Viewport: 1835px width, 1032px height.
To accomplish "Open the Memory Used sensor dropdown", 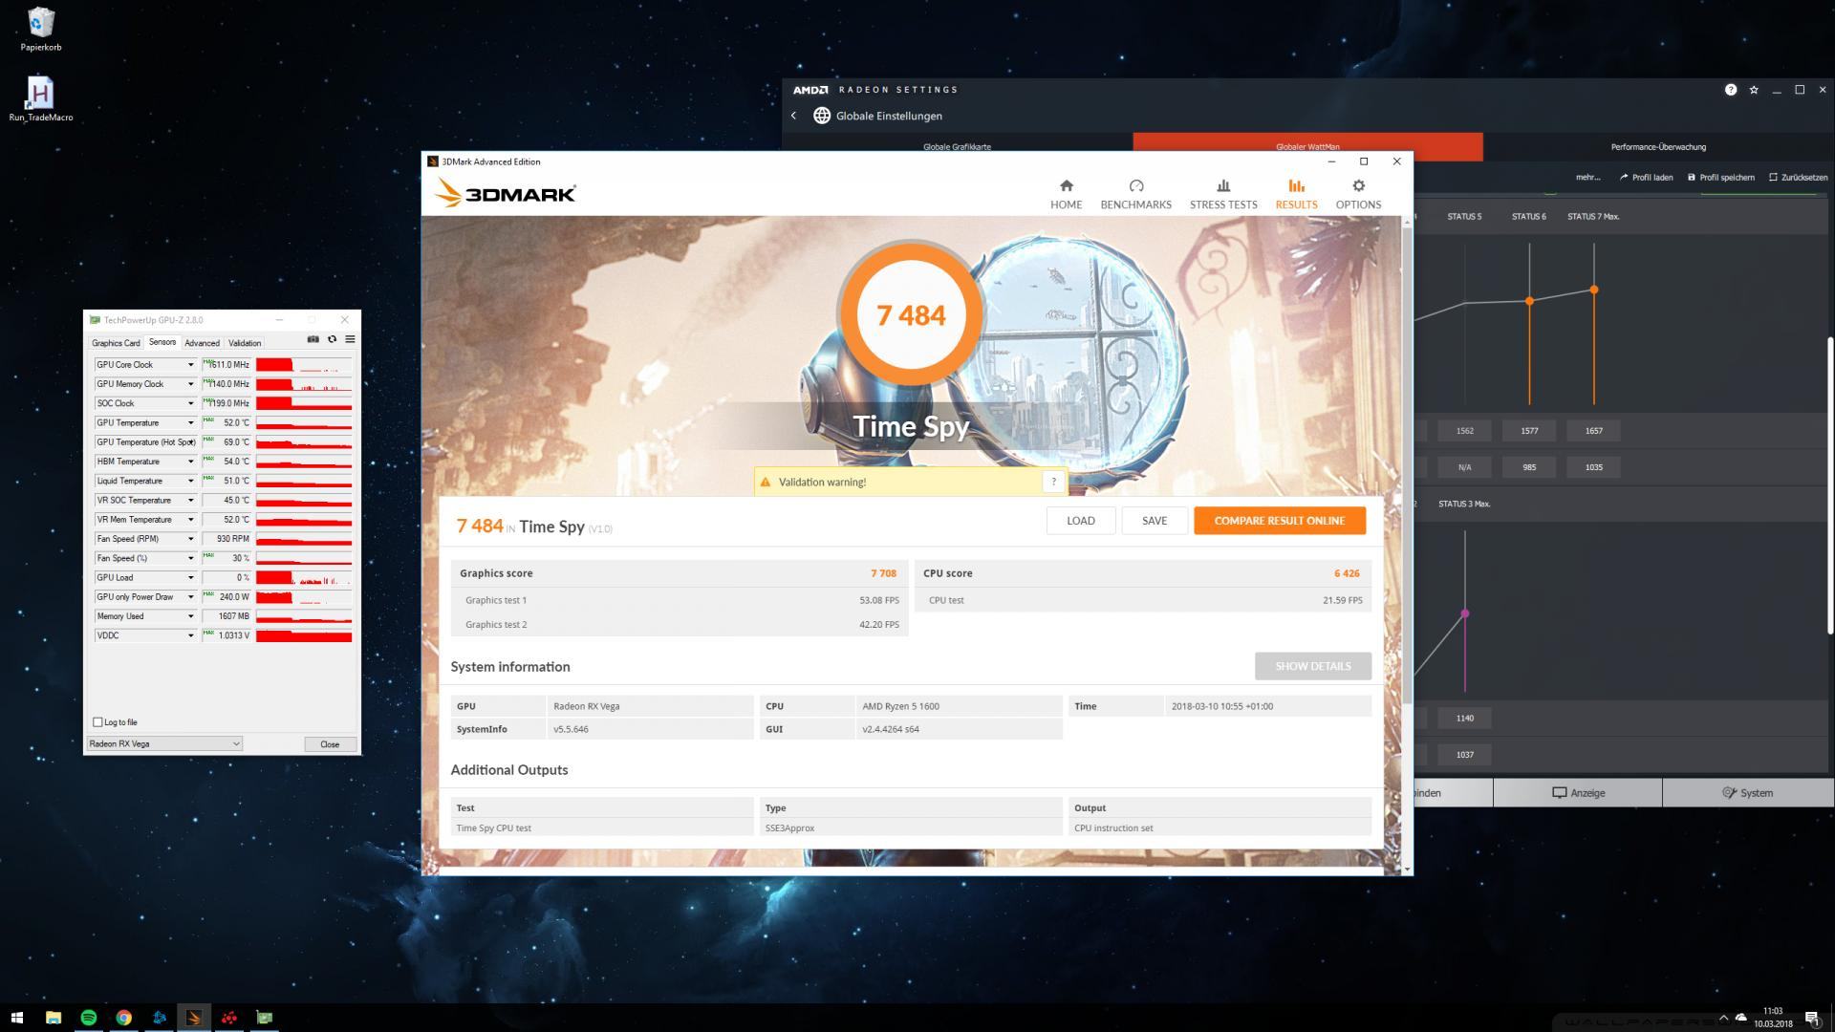I will pyautogui.click(x=190, y=616).
